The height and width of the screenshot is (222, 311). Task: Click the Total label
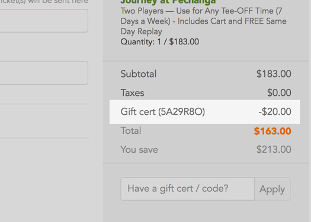(131, 131)
